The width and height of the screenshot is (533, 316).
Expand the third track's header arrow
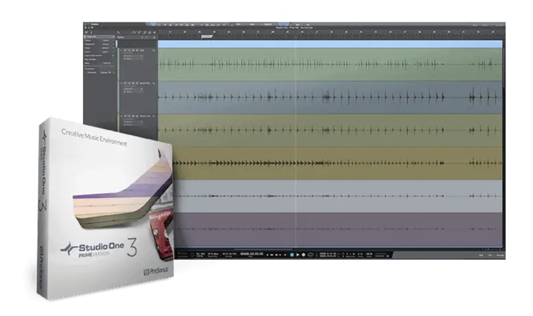click(x=121, y=116)
